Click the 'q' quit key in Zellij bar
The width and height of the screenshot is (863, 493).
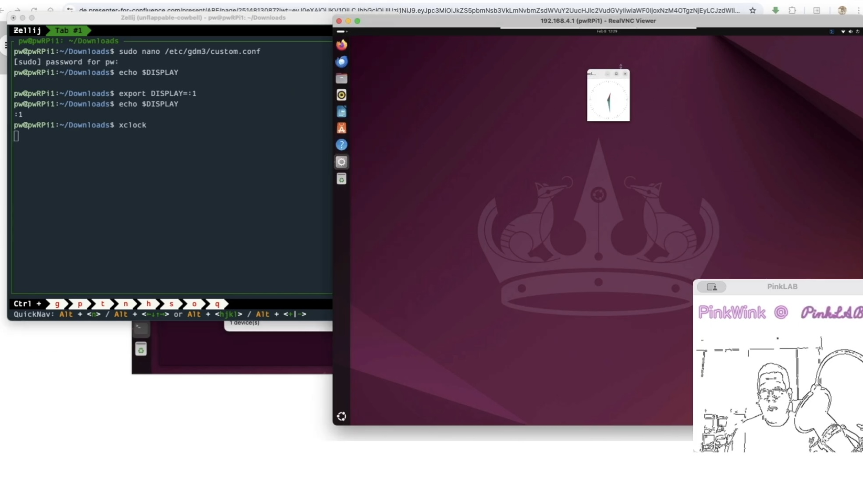pos(217,304)
